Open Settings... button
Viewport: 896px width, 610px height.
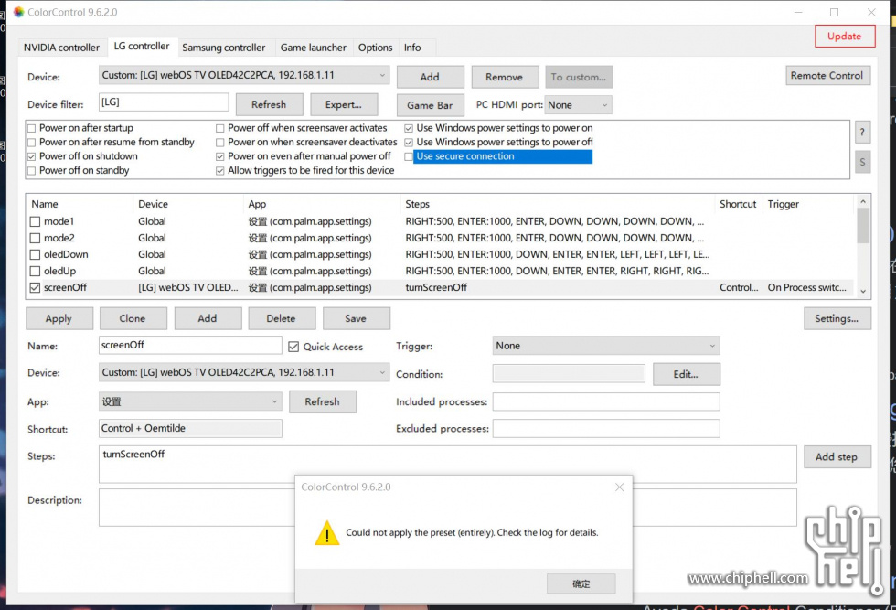click(x=837, y=318)
